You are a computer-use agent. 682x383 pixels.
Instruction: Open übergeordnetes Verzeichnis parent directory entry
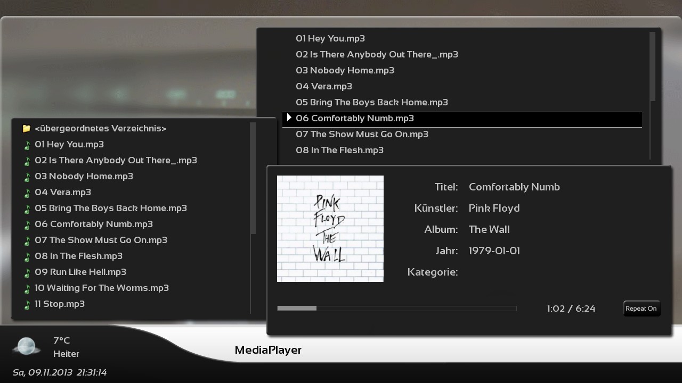(x=100, y=128)
